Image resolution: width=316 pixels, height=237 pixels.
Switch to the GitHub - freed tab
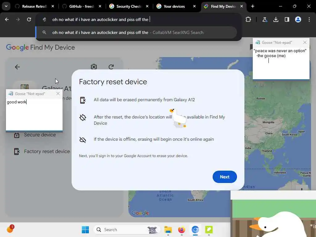(x=81, y=6)
